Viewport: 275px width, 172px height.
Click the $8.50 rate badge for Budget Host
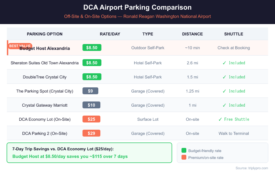[92, 48]
